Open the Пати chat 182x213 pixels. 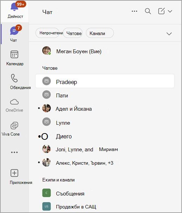(105, 95)
